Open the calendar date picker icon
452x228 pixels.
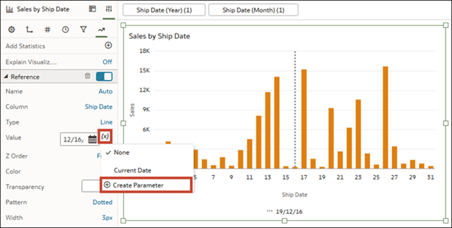(92, 139)
